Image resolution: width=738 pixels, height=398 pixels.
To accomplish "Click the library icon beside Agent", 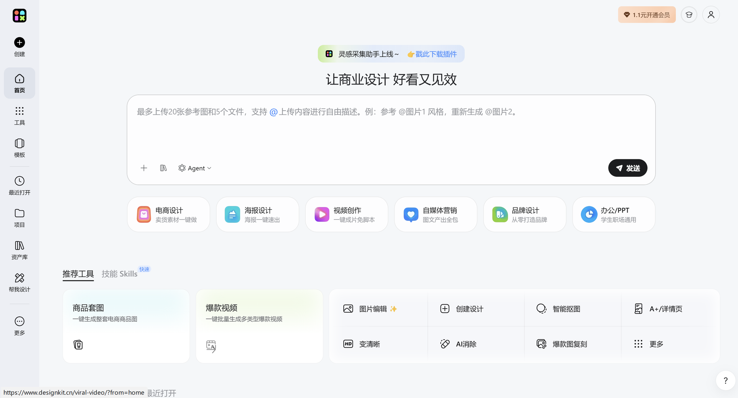I will point(163,168).
